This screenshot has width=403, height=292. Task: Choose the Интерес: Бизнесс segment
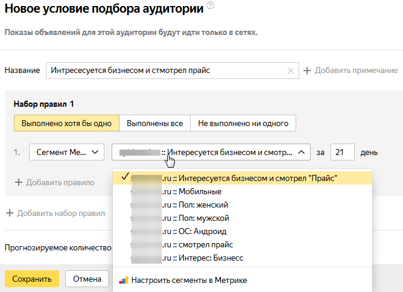pyautogui.click(x=243, y=258)
